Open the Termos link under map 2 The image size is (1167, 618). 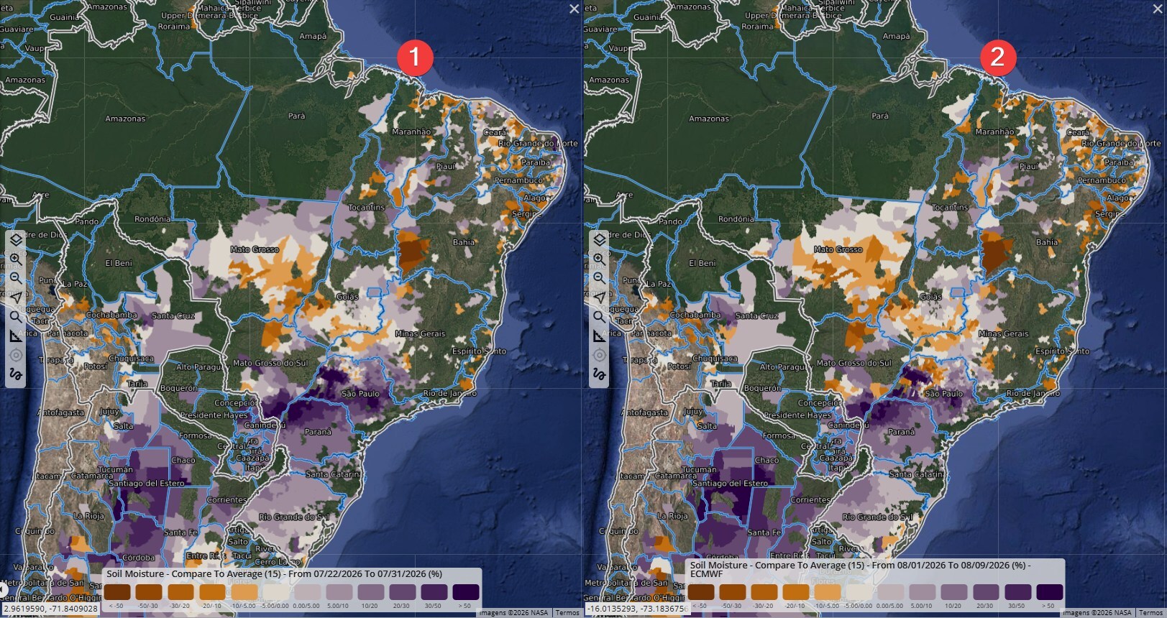[1150, 613]
